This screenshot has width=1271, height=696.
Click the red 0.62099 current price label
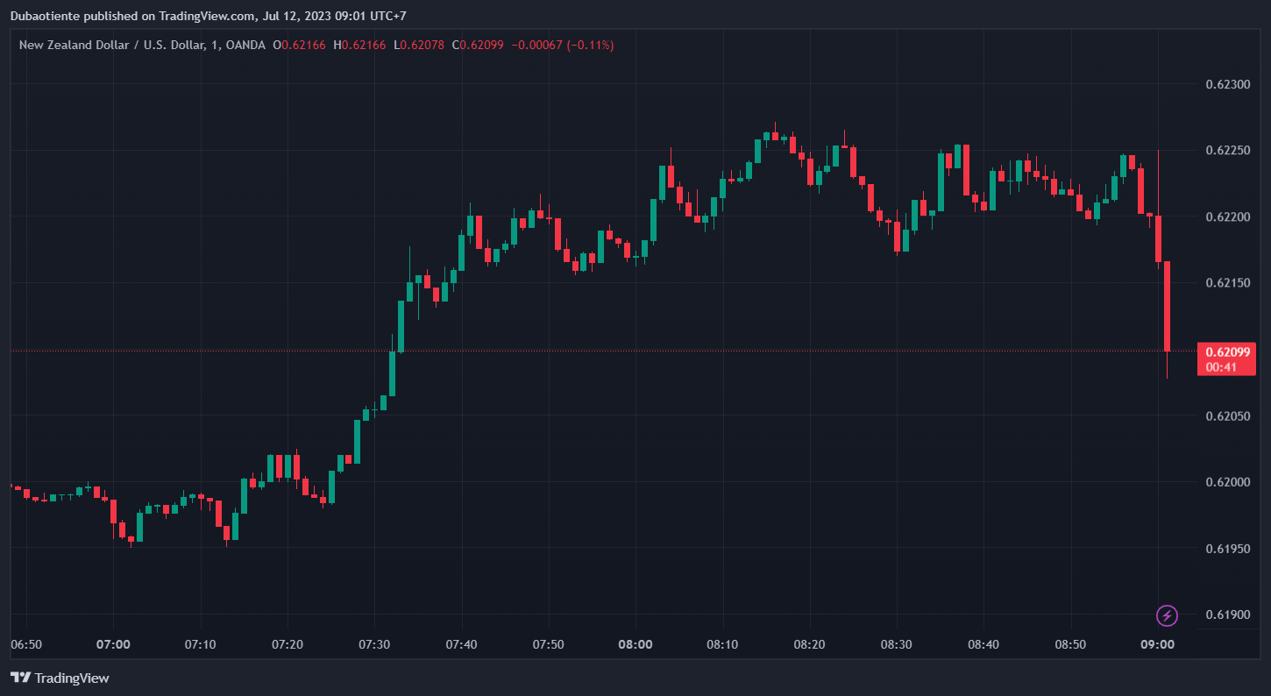(x=1225, y=352)
